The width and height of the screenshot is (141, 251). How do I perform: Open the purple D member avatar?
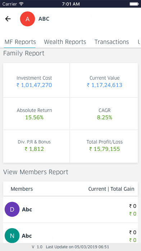[x=12, y=210]
